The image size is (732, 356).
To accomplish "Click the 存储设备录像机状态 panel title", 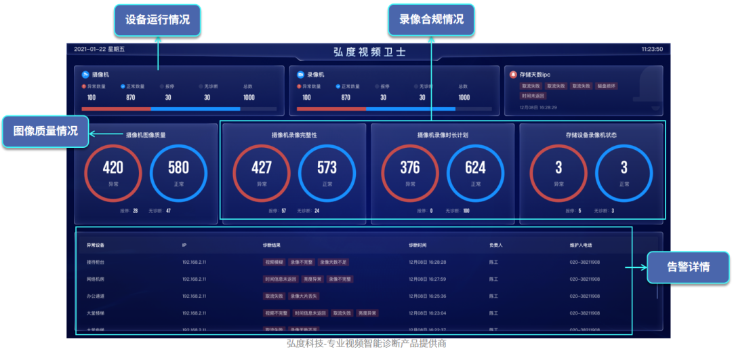I will (592, 135).
